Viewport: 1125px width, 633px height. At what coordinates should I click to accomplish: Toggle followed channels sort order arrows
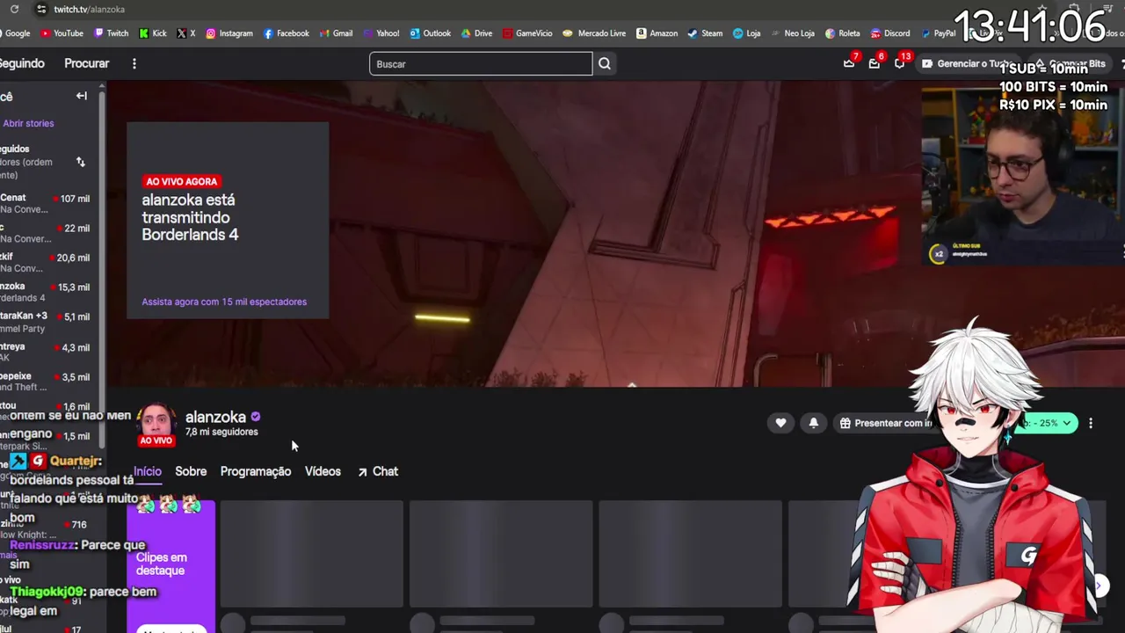click(80, 162)
